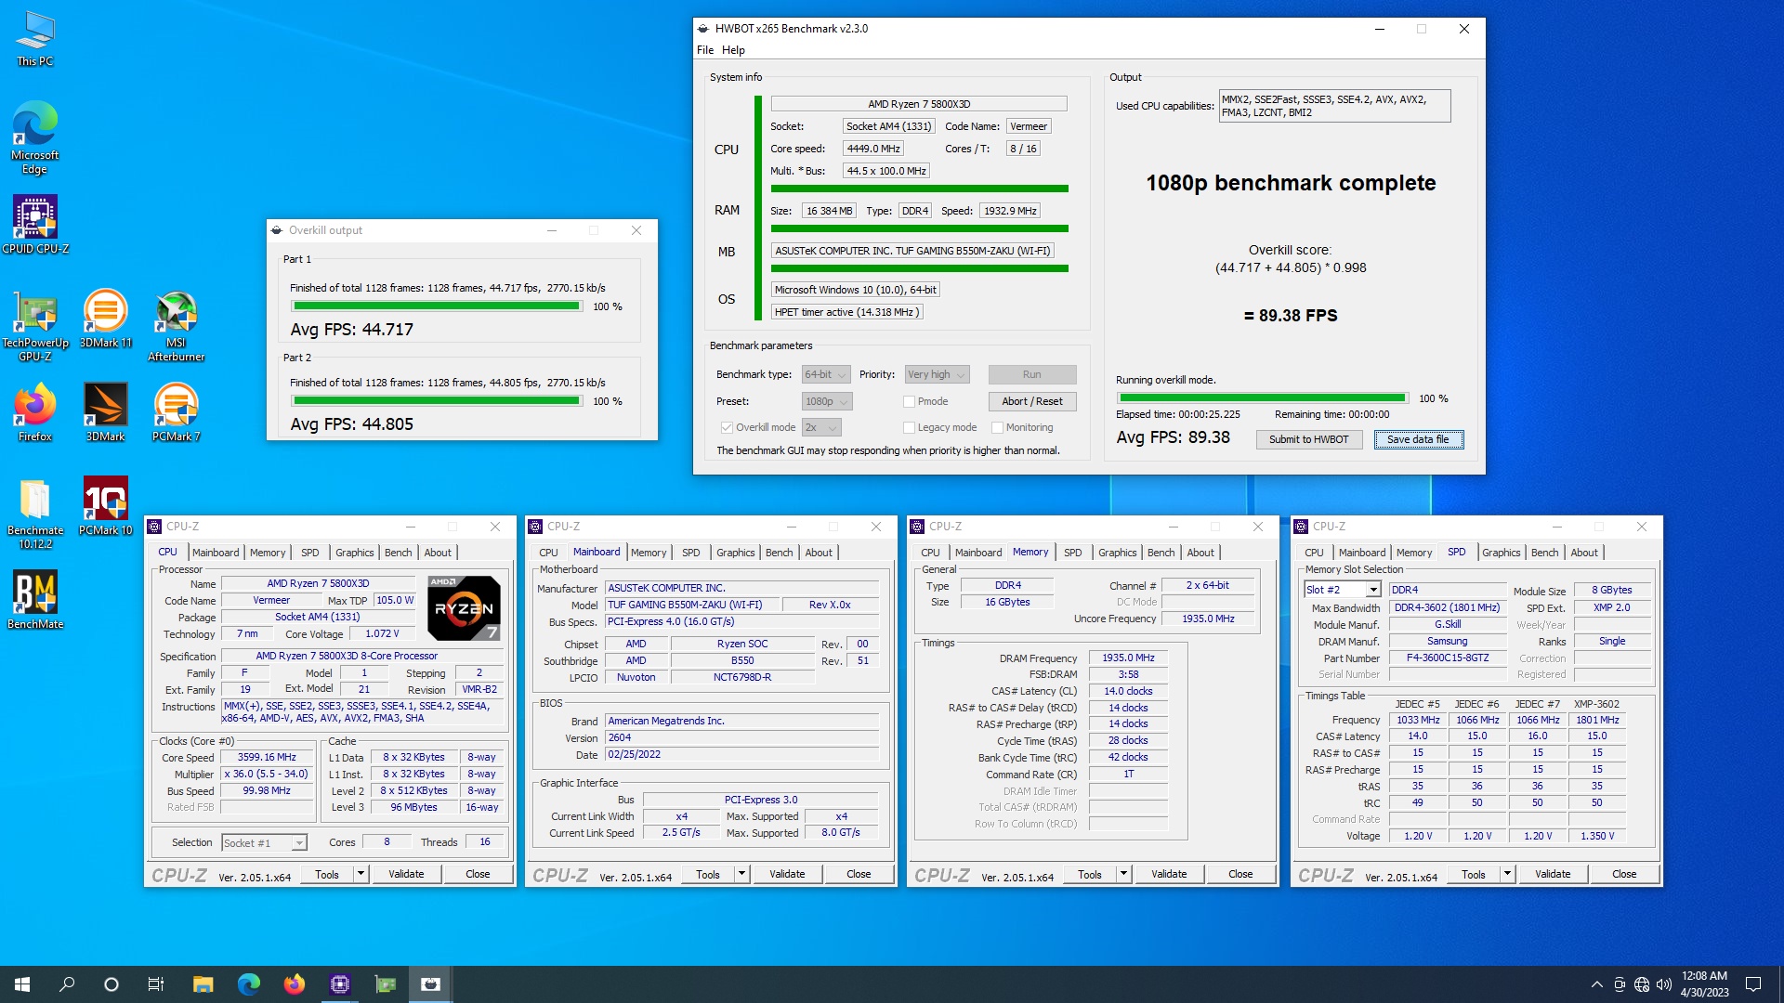Open the Benchmark type 64-bit dropdown
This screenshot has height=1003, width=1784.
click(x=826, y=374)
